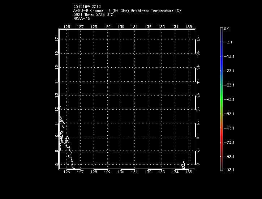Viewport: 262px width, 199px height.
Task: Select right axis latitude label 13
Action: point(198,95)
